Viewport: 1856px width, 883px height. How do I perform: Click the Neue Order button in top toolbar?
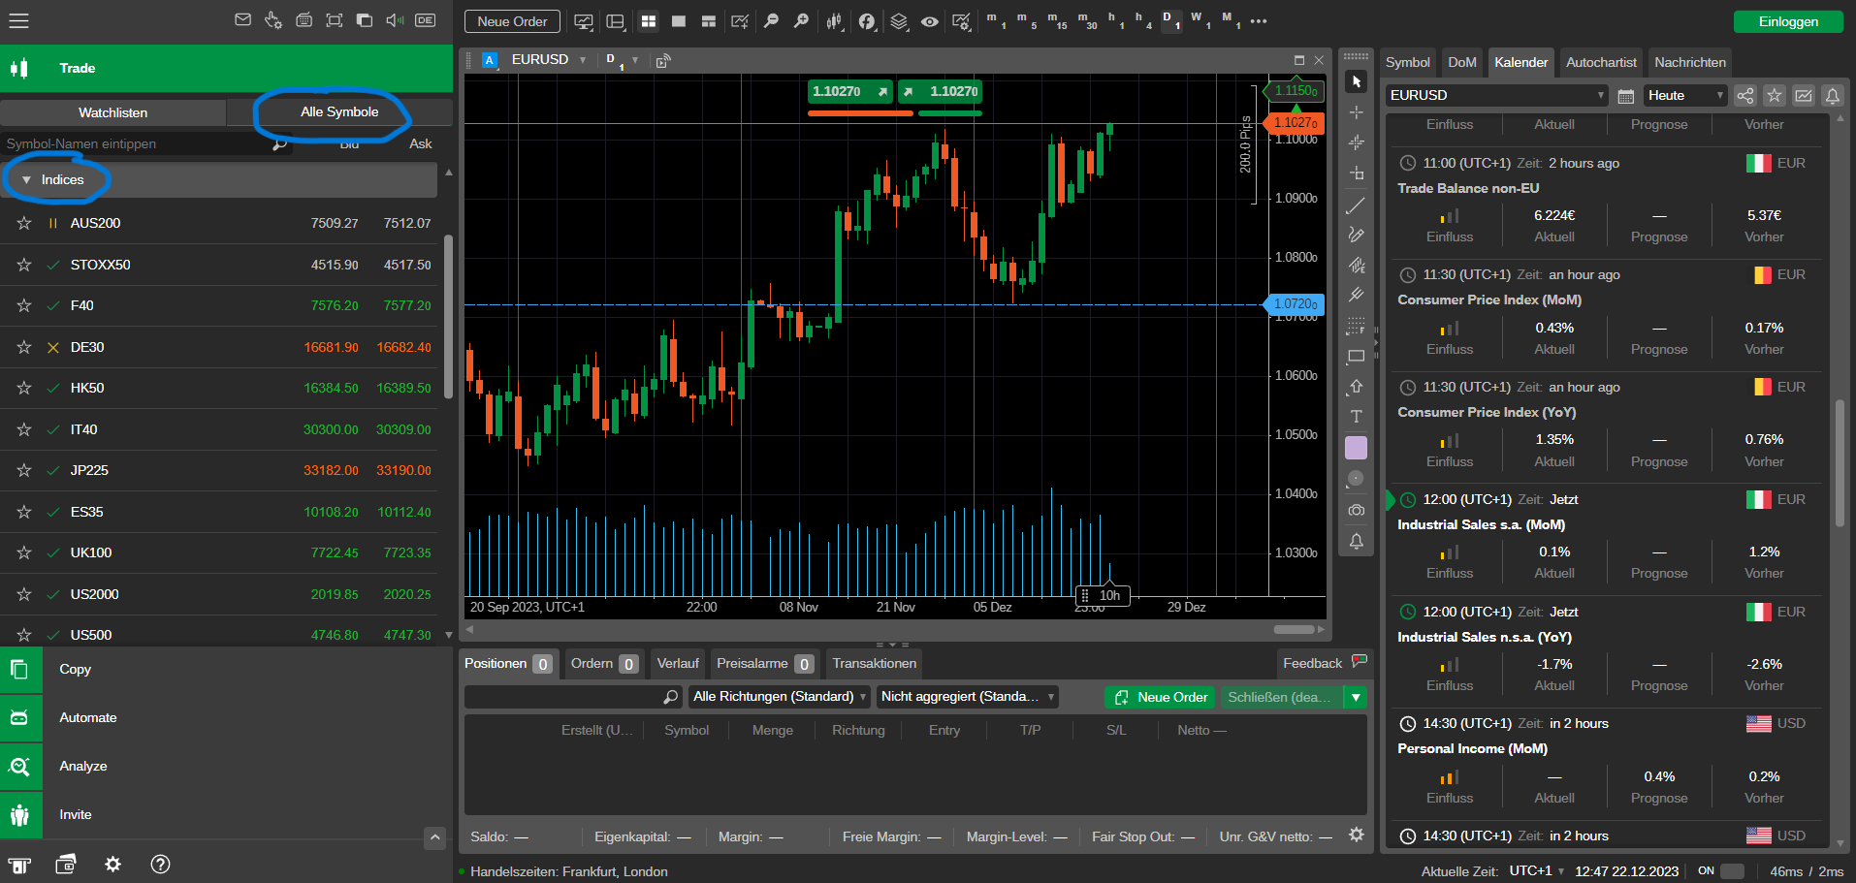[512, 21]
